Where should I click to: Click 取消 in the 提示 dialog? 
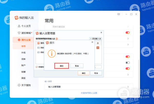(77, 66)
